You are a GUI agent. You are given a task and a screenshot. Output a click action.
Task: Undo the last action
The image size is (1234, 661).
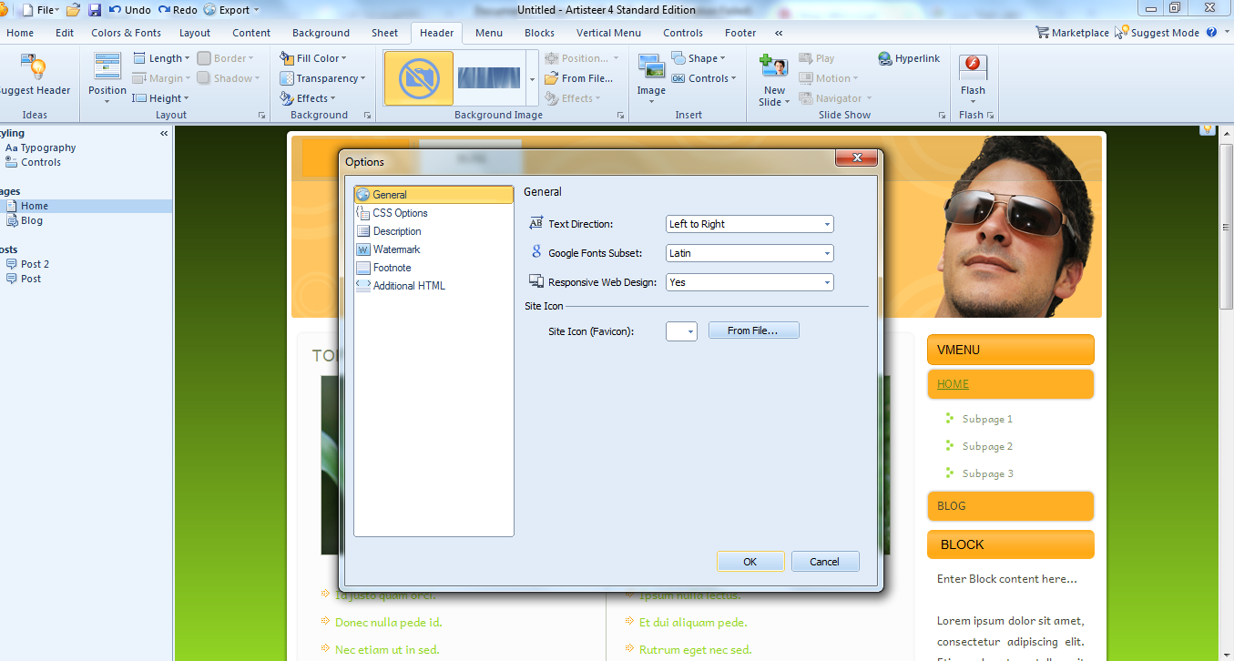(129, 10)
